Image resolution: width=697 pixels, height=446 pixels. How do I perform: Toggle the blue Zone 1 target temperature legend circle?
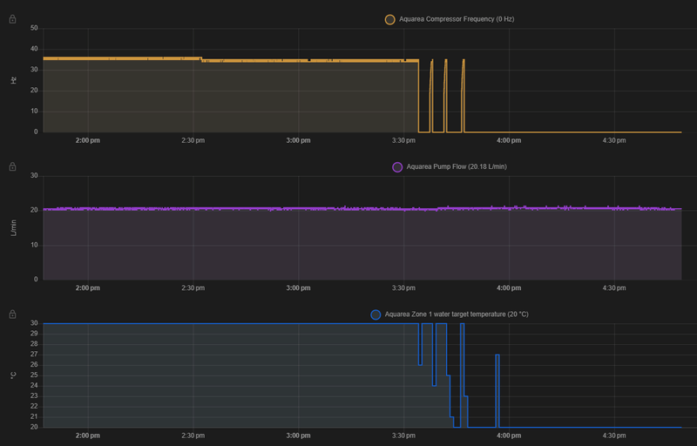tap(376, 314)
